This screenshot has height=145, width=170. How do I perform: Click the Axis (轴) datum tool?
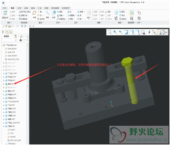(x=40, y=12)
